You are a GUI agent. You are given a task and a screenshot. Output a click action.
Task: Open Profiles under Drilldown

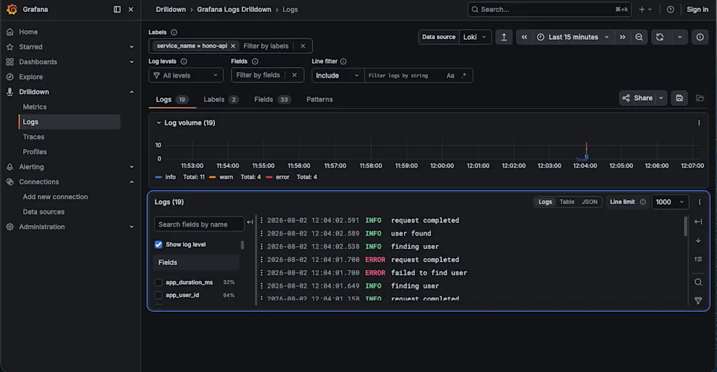[35, 152]
